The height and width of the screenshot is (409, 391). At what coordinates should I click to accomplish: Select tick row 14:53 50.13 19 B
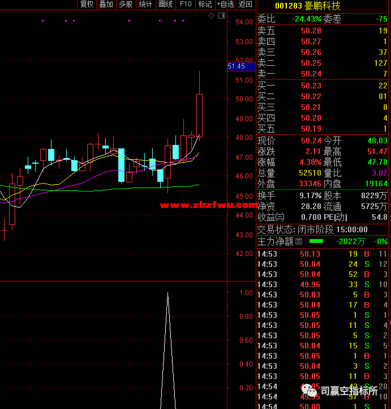[322, 254]
